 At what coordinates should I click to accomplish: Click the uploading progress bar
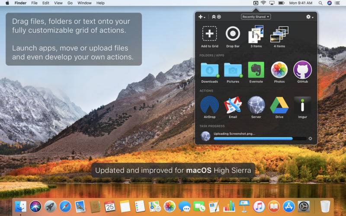coord(260,139)
